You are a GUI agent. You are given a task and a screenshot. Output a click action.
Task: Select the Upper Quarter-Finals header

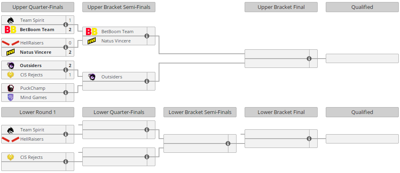pyautogui.click(x=38, y=7)
